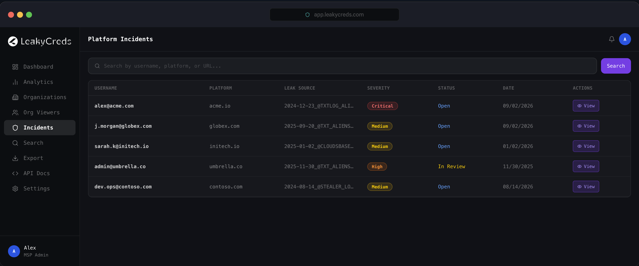This screenshot has width=639, height=266.
Task: Open Alex's avatar menu in the top right
Action: click(x=625, y=39)
